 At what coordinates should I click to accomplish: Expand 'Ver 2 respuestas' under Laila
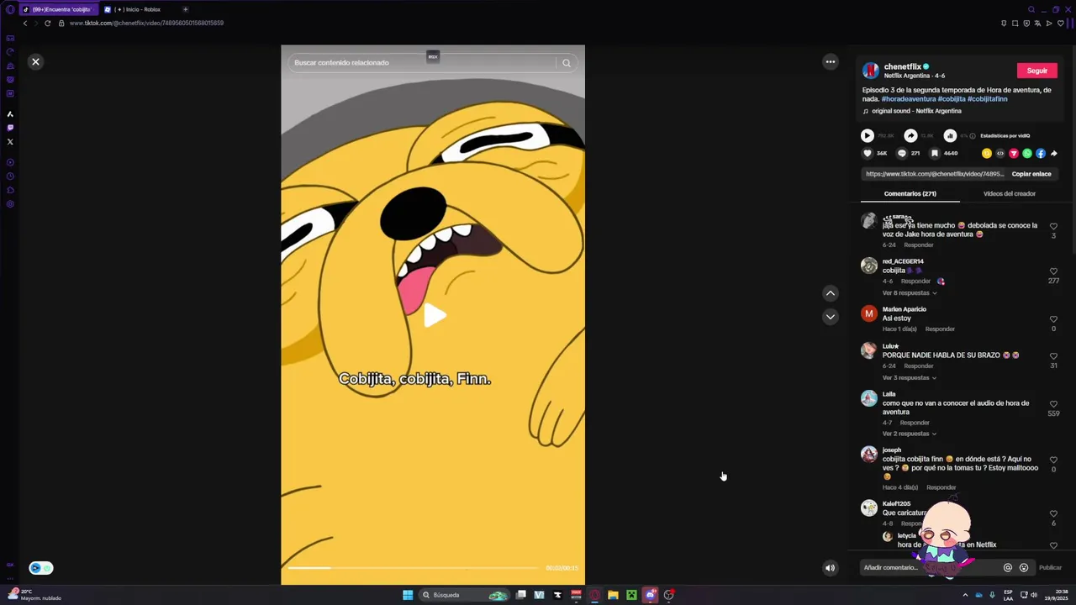910,434
